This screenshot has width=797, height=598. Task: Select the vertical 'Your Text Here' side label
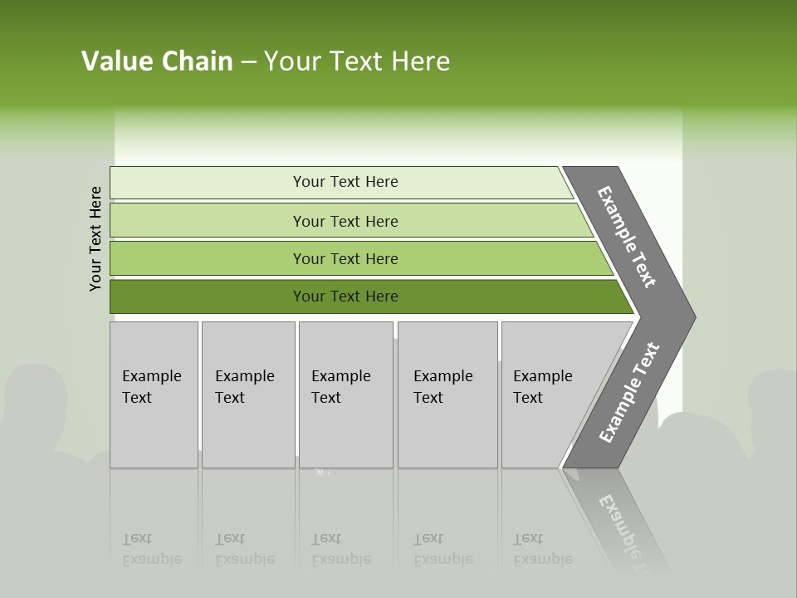(95, 238)
